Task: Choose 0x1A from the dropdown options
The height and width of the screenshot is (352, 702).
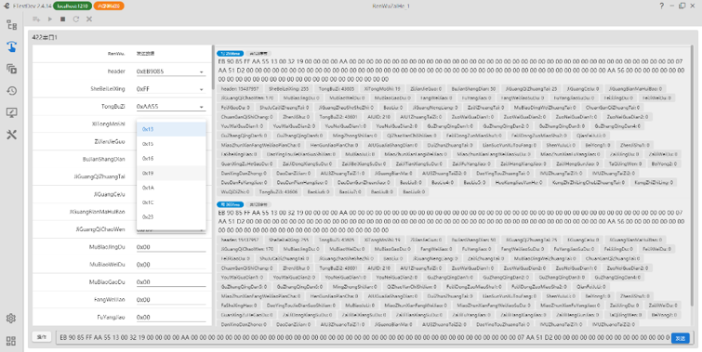Action: [x=171, y=188]
